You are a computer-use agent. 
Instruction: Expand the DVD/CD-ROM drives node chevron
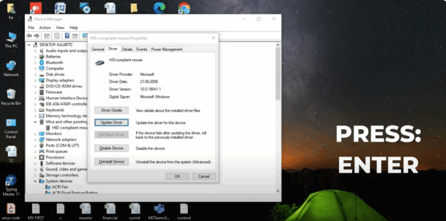35,86
